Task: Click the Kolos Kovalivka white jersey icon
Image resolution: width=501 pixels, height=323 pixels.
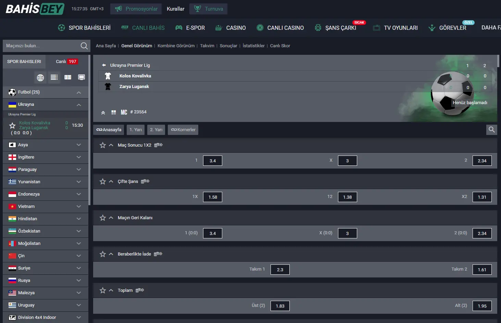Action: [108, 76]
